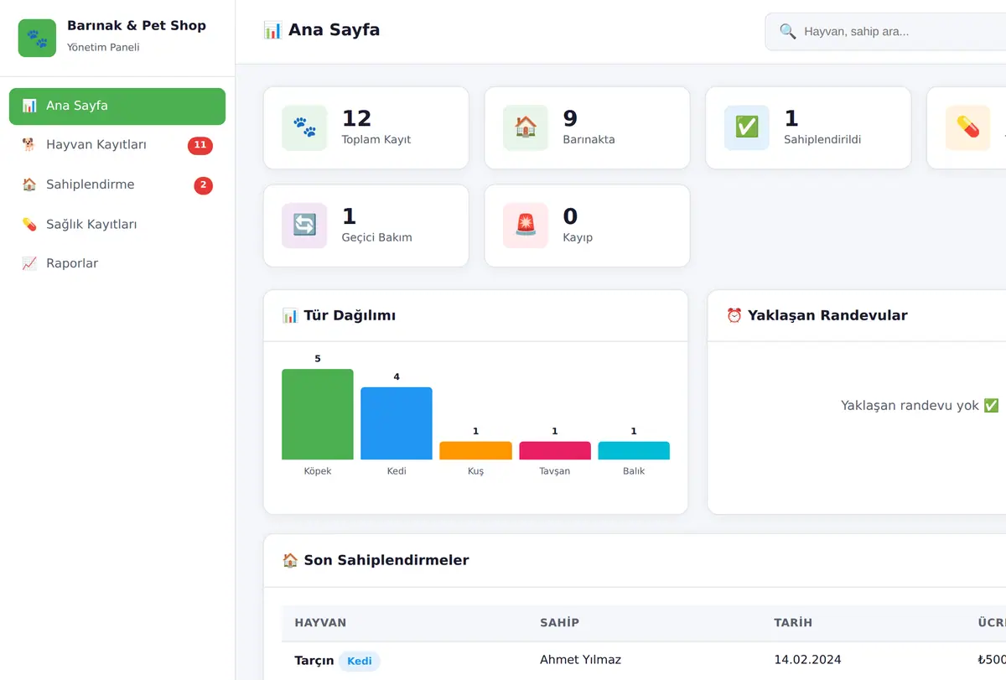Click the green Köpek bar in chart
Viewport: 1006px width, 680px height.
coord(318,414)
